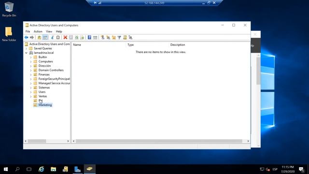Click the Export List toolbar icon
The height and width of the screenshot is (174, 309).
coord(82,37)
